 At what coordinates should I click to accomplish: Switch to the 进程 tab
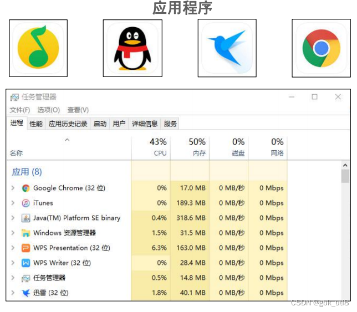tap(17, 123)
